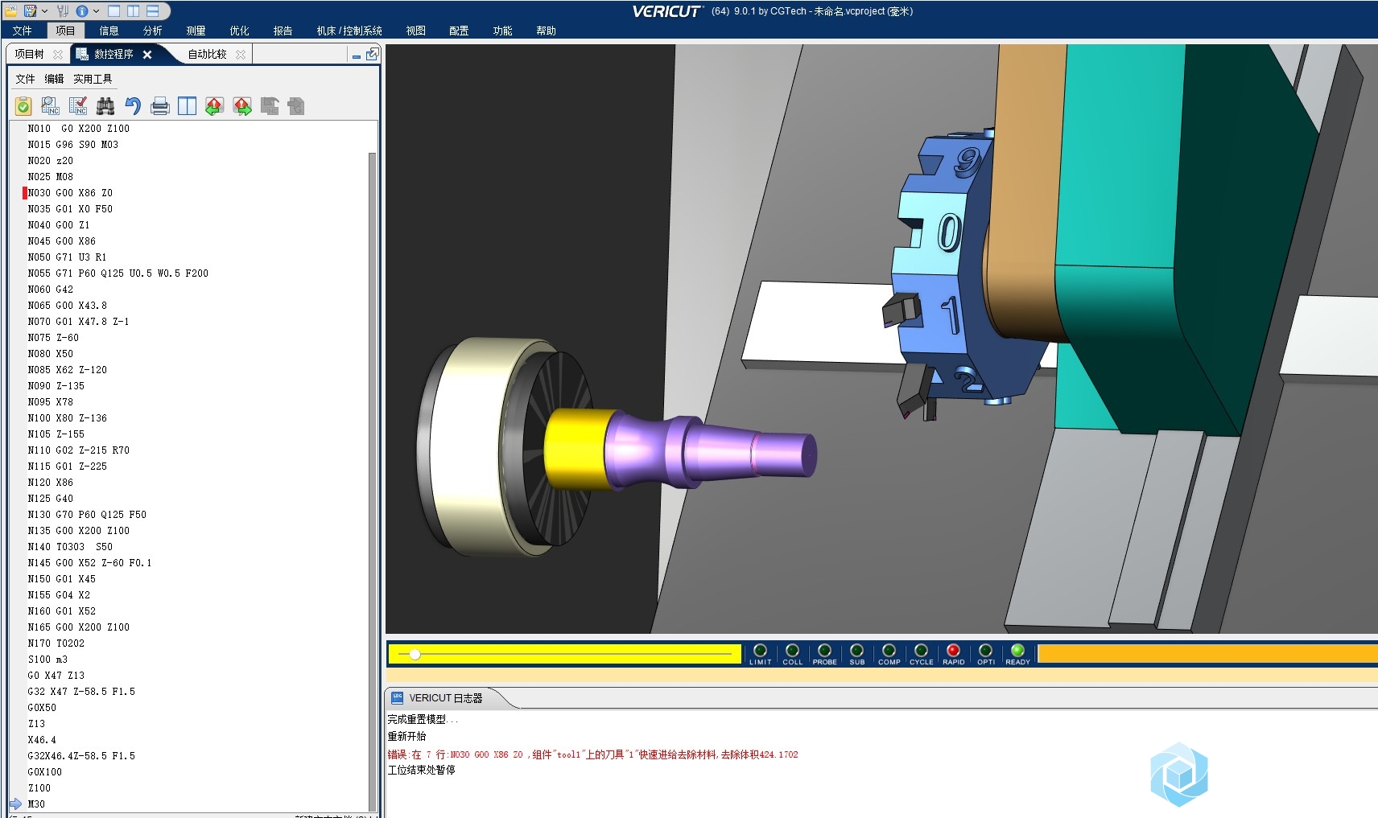The height and width of the screenshot is (818, 1378).
Task: Click the NC magnifier review icon
Action: (51, 105)
